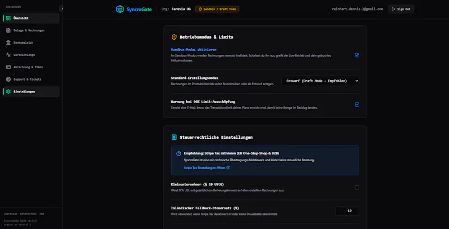Click the Sign Out button

click(401, 9)
